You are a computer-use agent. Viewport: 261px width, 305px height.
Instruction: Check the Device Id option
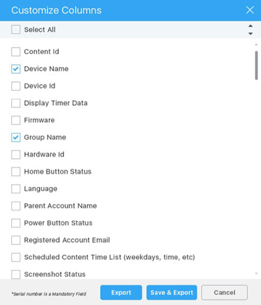point(16,86)
